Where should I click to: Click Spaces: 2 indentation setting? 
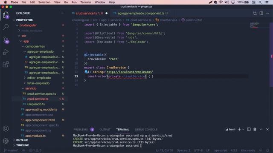(183, 150)
